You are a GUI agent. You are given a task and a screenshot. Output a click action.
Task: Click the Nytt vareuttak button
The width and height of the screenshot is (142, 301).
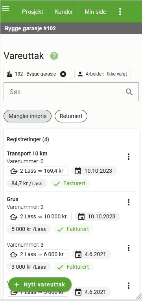[x=40, y=284]
